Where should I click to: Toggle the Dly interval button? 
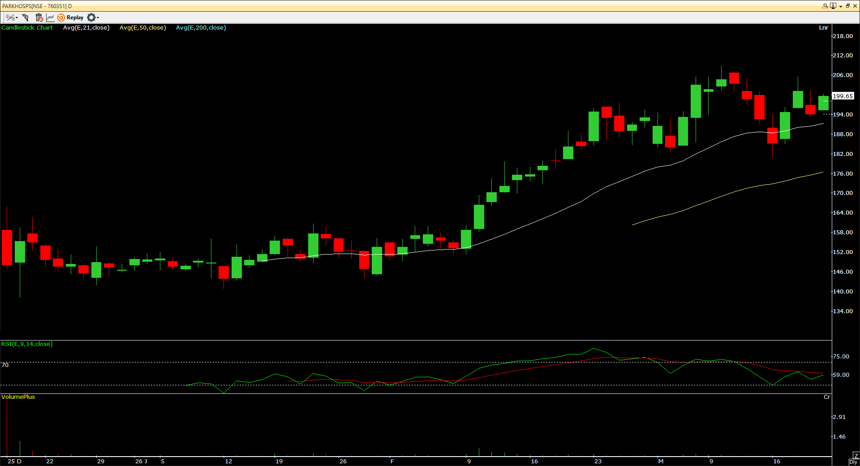(x=854, y=462)
